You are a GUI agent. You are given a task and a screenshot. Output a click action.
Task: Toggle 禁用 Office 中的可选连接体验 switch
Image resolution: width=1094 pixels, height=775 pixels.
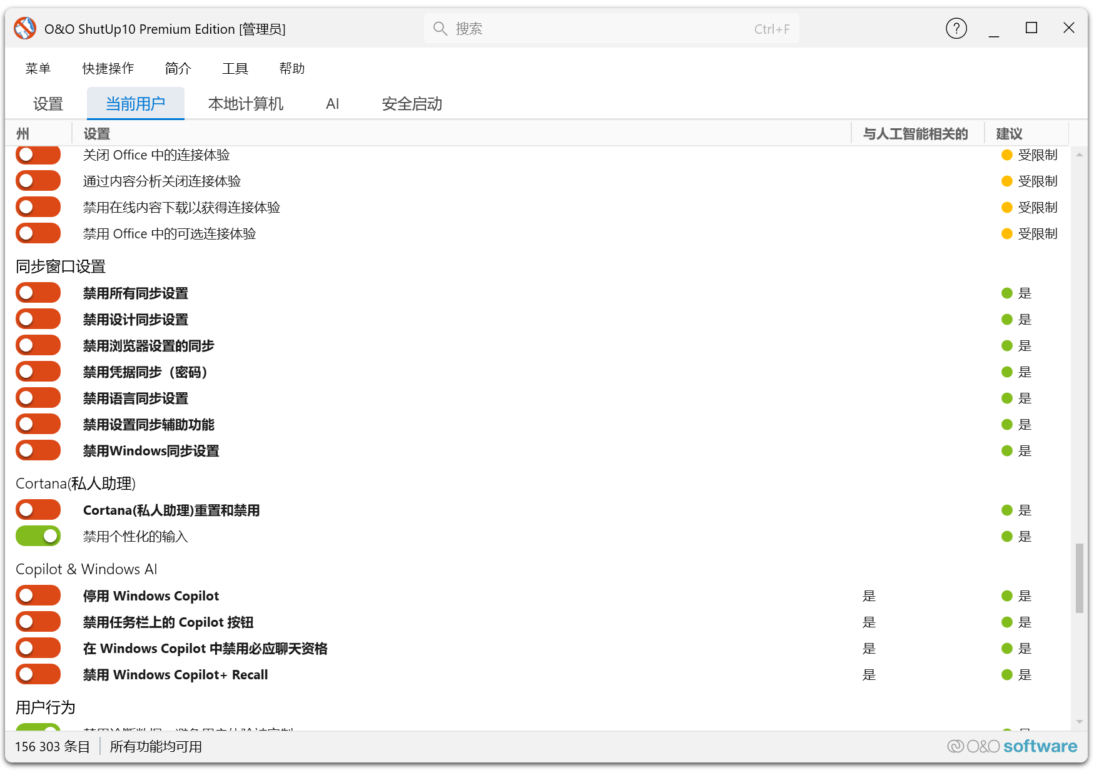(38, 233)
